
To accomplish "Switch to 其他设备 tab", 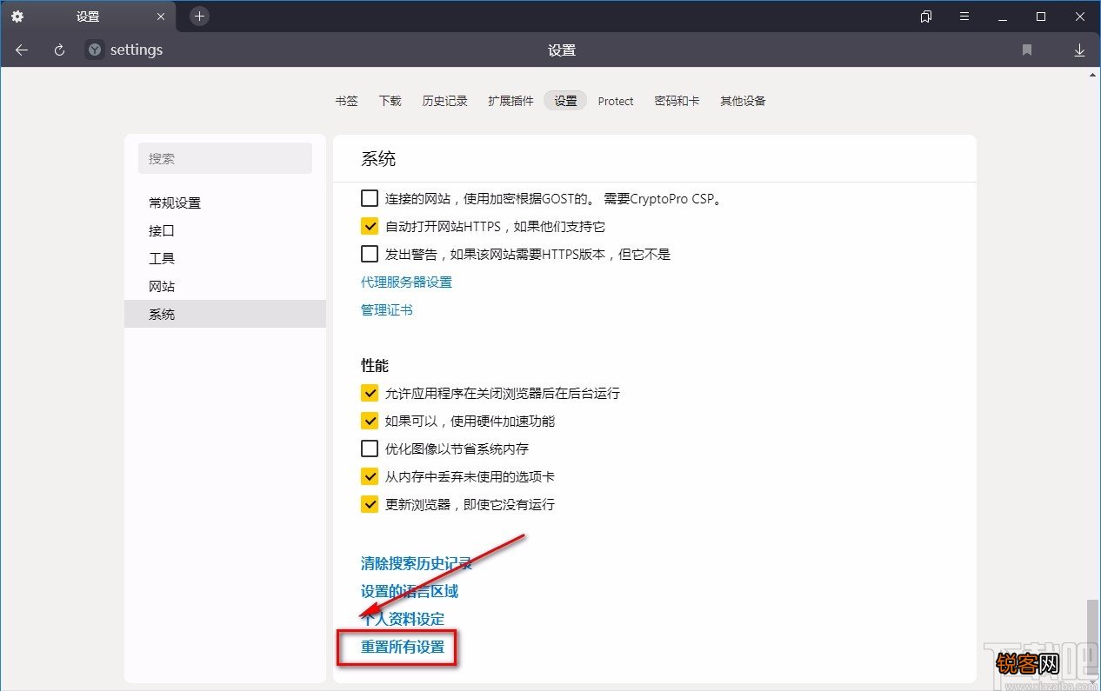I will (x=743, y=101).
